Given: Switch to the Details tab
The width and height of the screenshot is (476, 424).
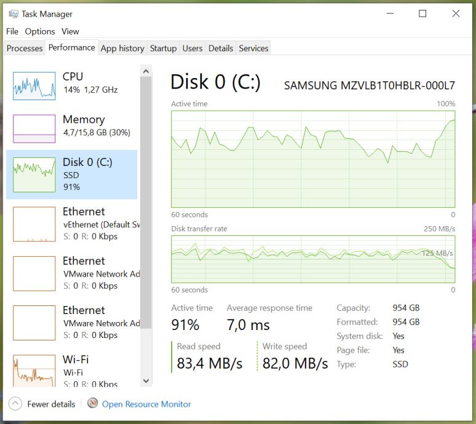Looking at the screenshot, I should coord(221,49).
